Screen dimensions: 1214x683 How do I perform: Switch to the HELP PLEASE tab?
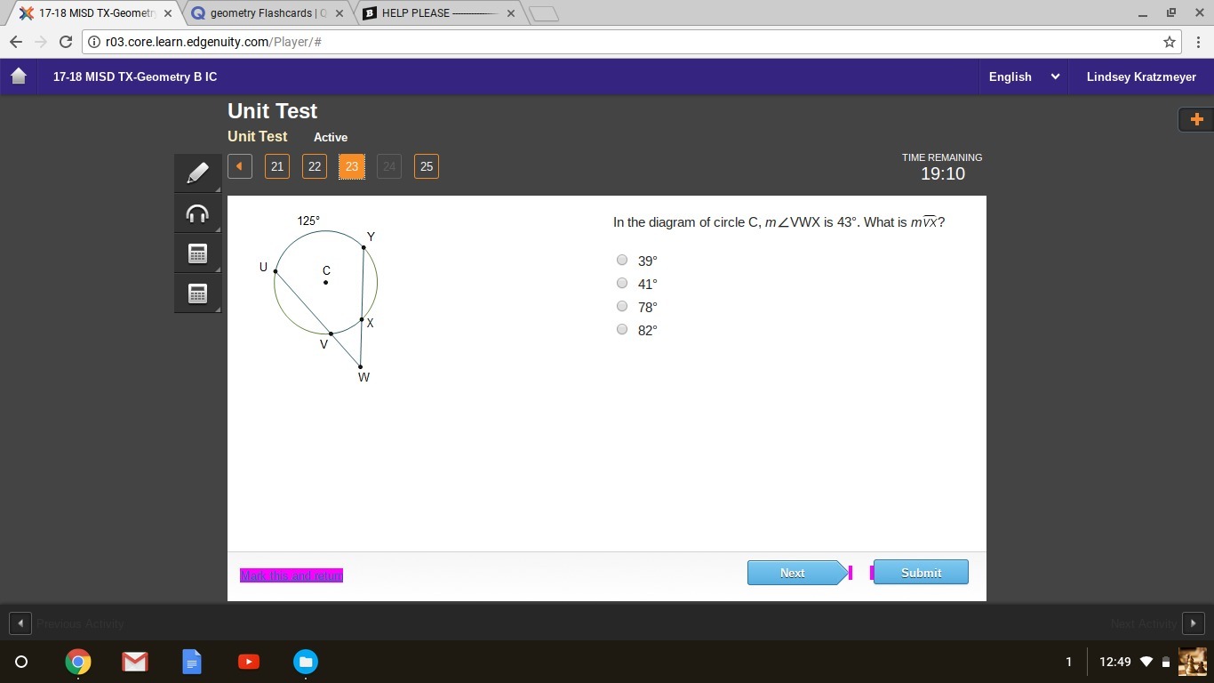[439, 13]
